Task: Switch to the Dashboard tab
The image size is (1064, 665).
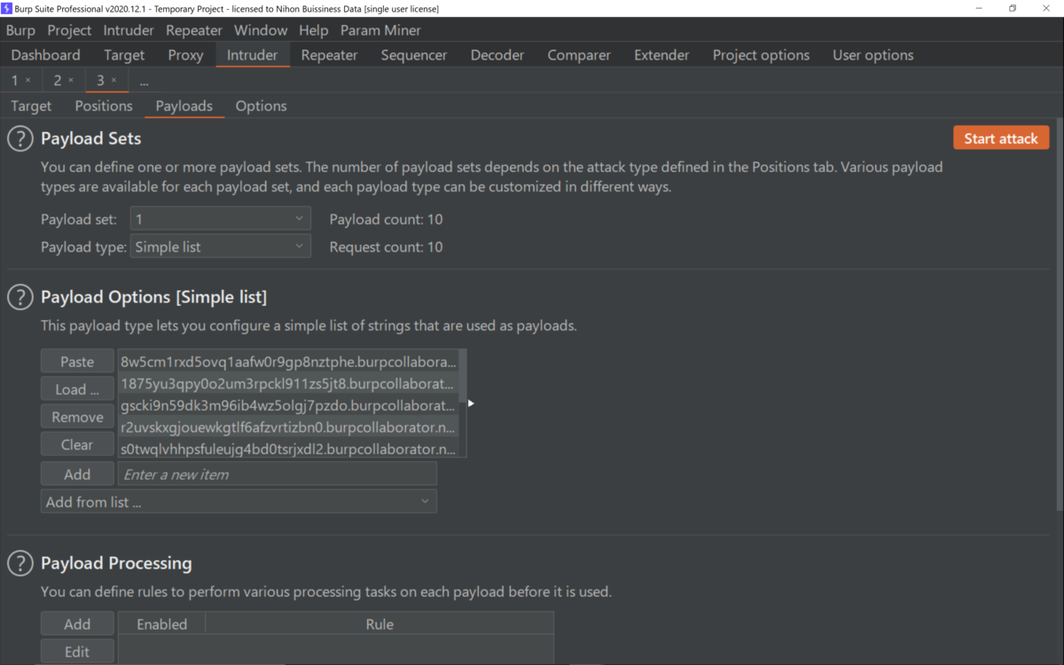Action: click(x=45, y=55)
